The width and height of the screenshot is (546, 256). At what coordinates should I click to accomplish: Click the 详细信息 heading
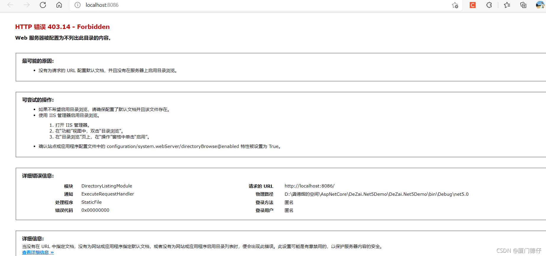tap(33, 239)
